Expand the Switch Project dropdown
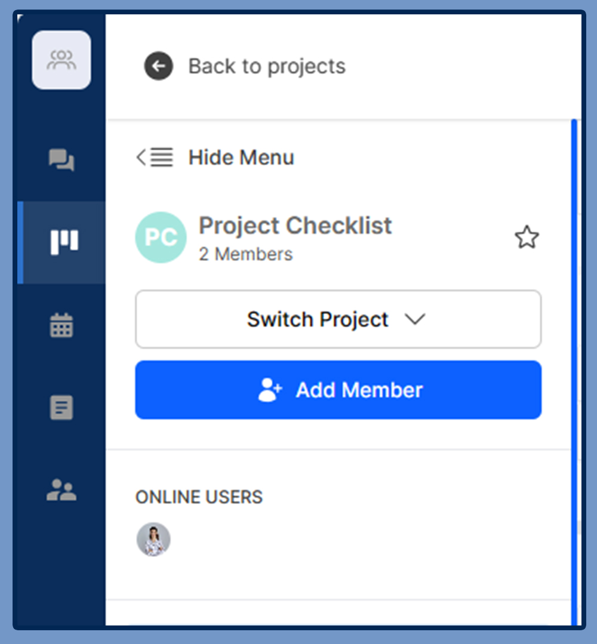 click(x=338, y=319)
